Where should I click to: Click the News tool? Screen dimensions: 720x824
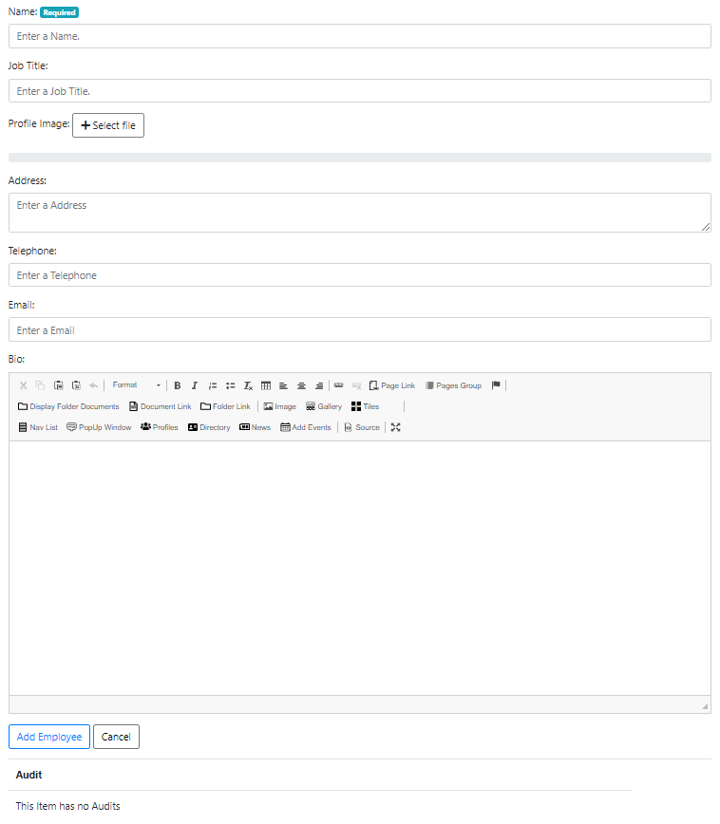click(x=256, y=428)
